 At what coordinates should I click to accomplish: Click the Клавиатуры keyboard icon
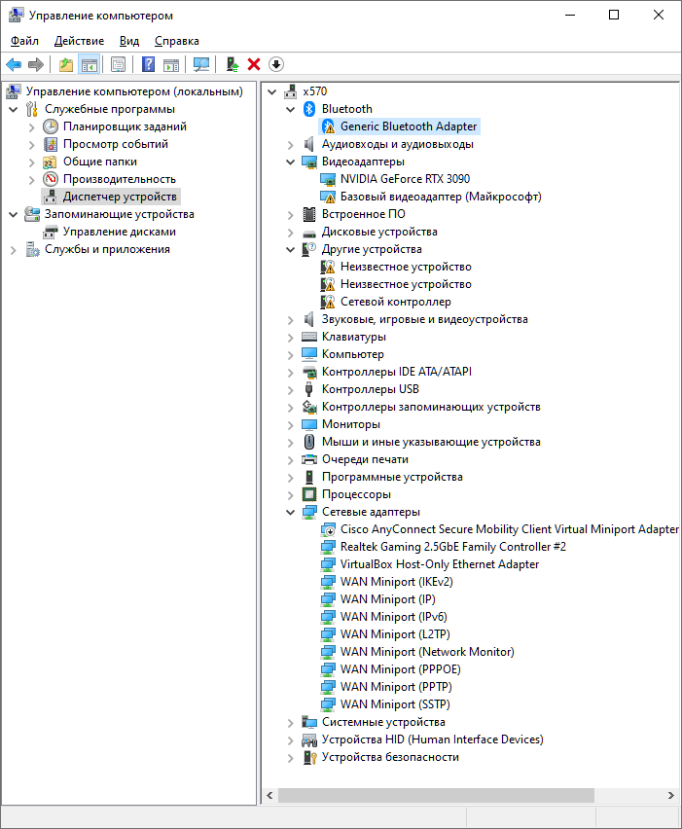pos(309,337)
